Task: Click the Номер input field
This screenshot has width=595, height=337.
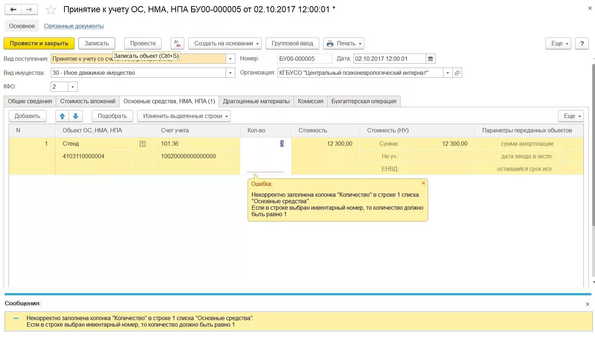Action: click(x=305, y=59)
